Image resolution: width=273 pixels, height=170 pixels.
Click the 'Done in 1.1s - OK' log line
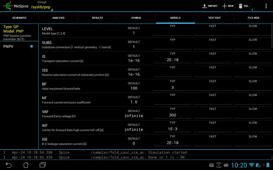tap(136, 157)
